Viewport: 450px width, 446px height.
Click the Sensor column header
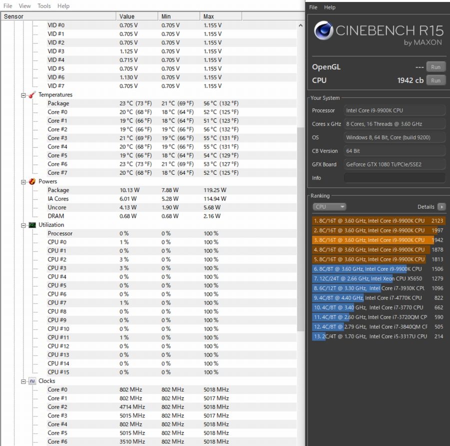pos(58,16)
